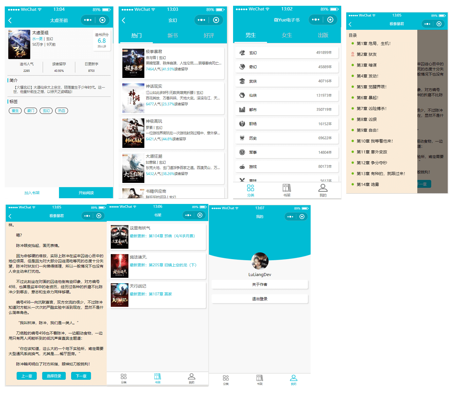Switch to the 热门 tab

(x=137, y=35)
